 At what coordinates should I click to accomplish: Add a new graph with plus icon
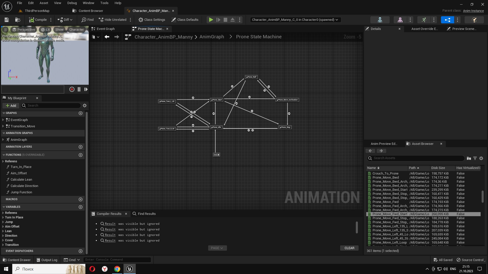[81, 113]
